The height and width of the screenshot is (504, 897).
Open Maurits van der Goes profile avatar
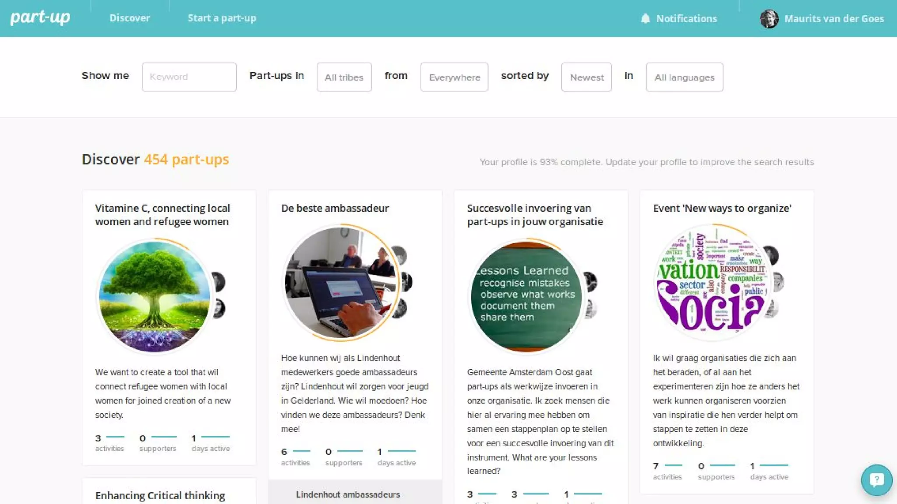click(x=769, y=18)
